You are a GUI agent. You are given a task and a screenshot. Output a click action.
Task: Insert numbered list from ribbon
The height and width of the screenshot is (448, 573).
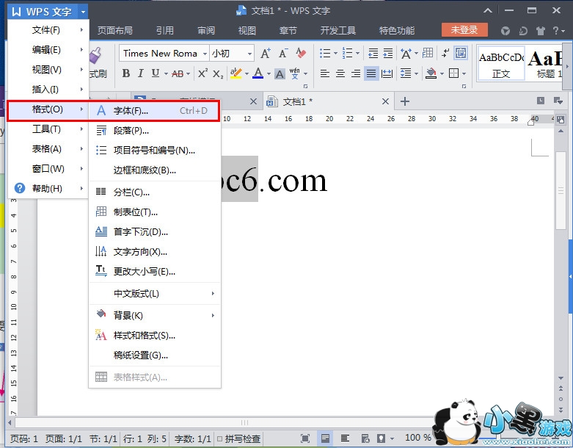click(347, 54)
